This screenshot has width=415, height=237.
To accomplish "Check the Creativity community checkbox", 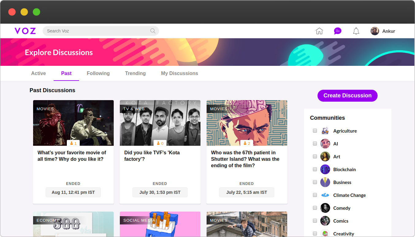I will point(315,234).
